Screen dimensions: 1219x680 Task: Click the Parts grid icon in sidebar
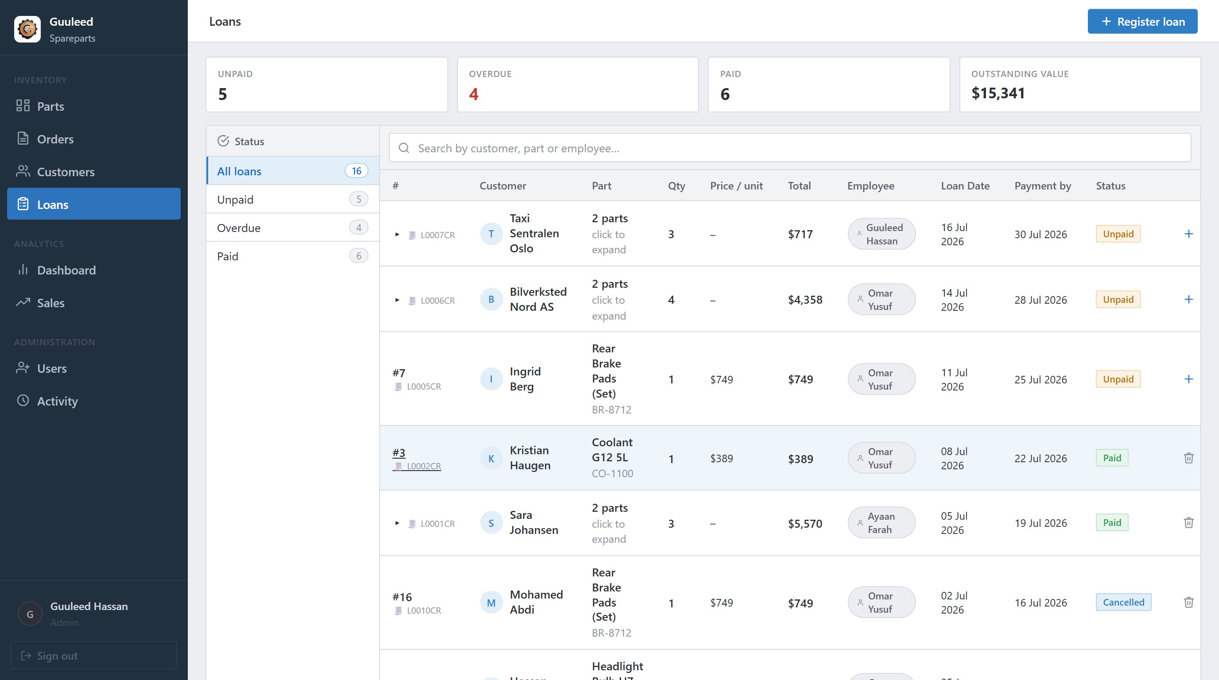(x=23, y=105)
